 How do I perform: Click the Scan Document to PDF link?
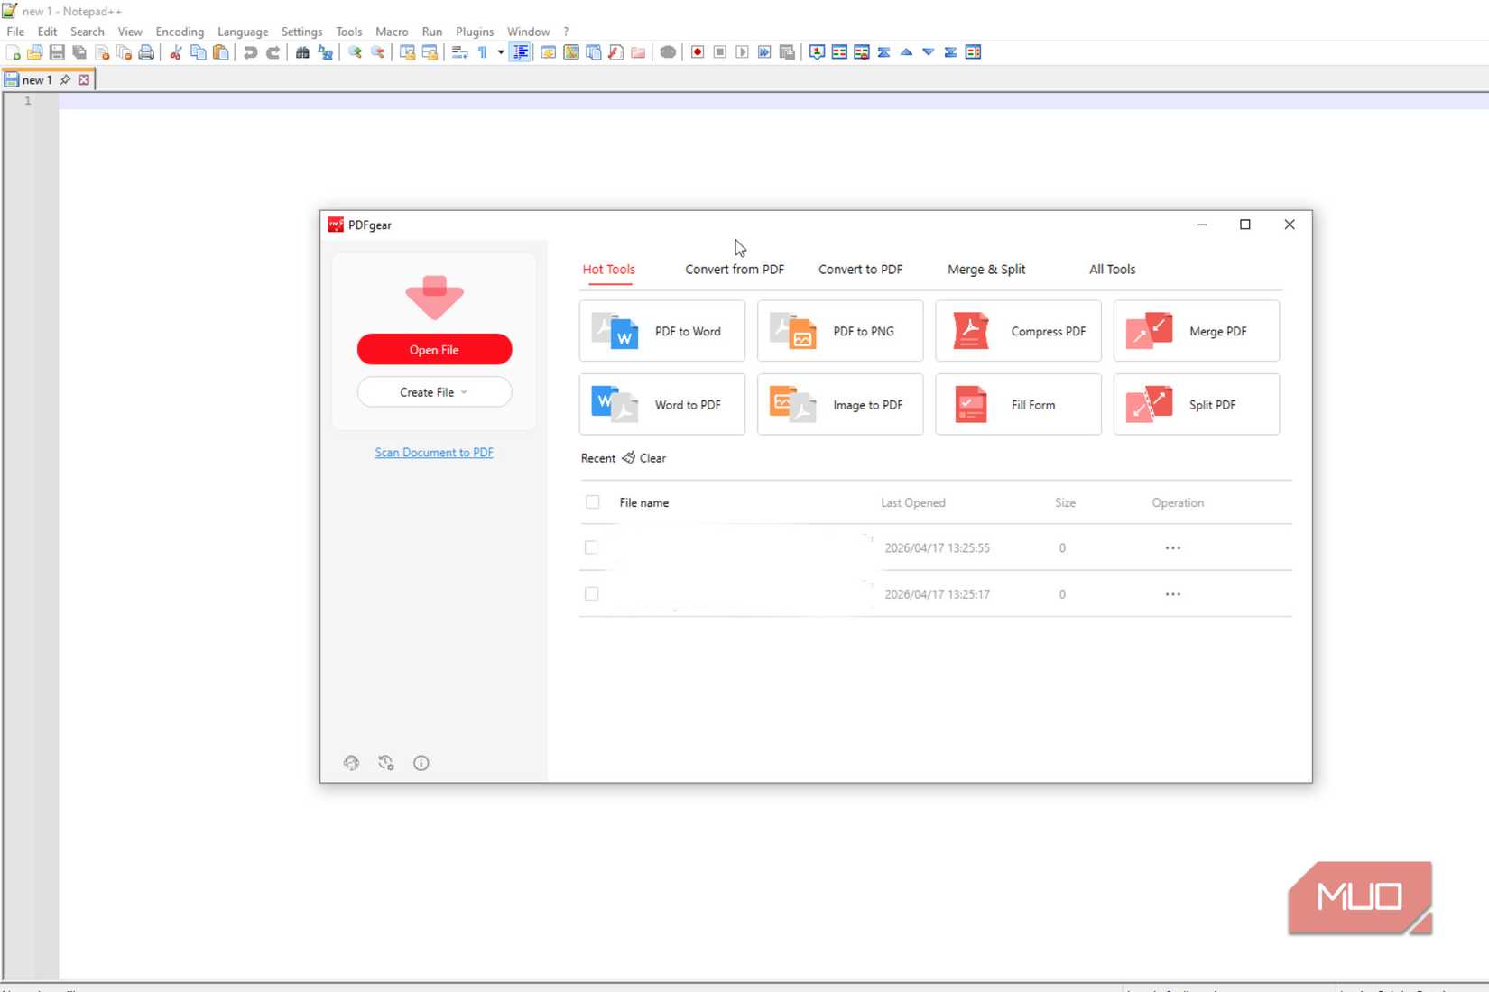[434, 453]
